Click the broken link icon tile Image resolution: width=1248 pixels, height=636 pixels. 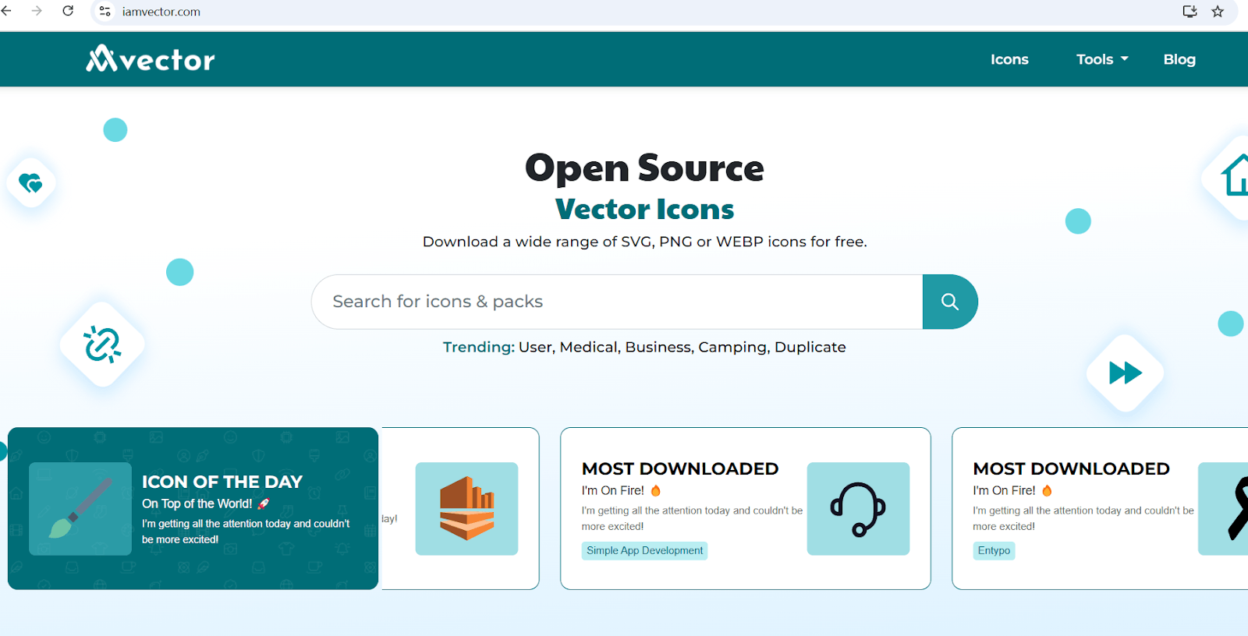(102, 344)
